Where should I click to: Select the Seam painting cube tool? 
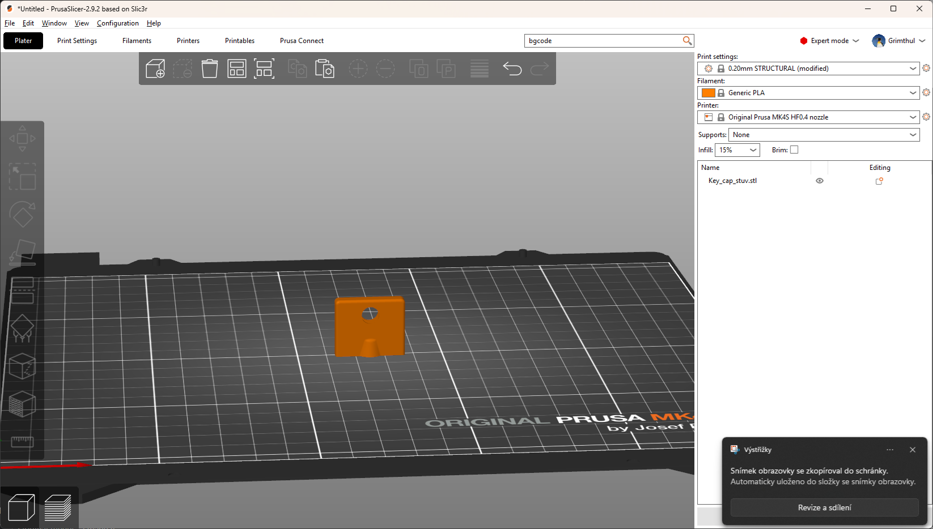(x=22, y=366)
